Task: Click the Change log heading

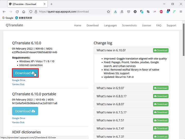Action: pos(103,43)
